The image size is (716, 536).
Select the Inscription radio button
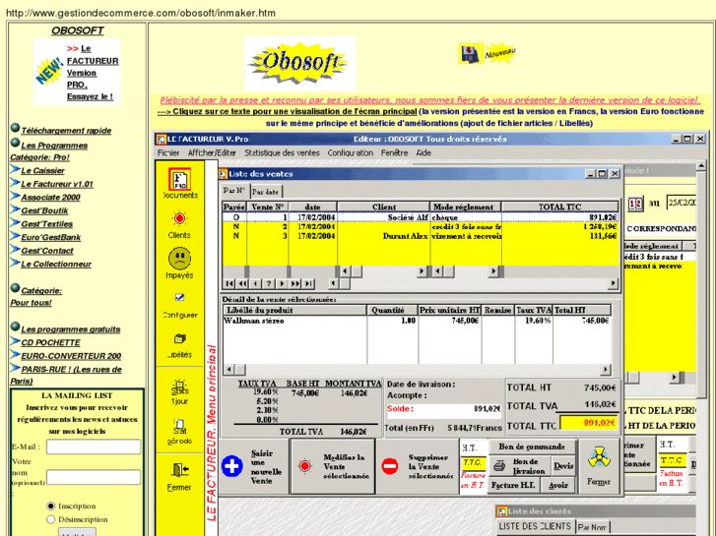point(50,506)
